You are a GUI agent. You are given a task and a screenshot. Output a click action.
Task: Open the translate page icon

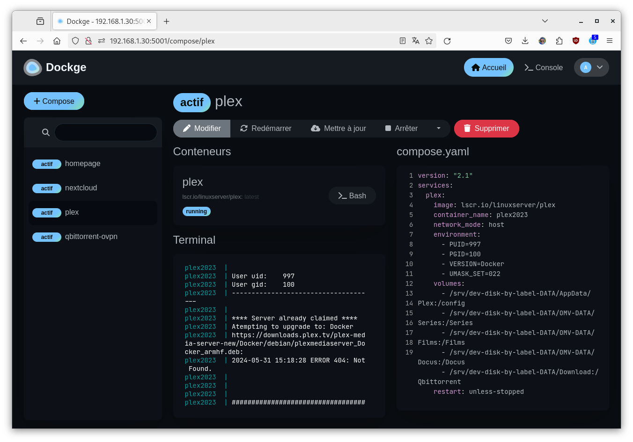(x=416, y=41)
